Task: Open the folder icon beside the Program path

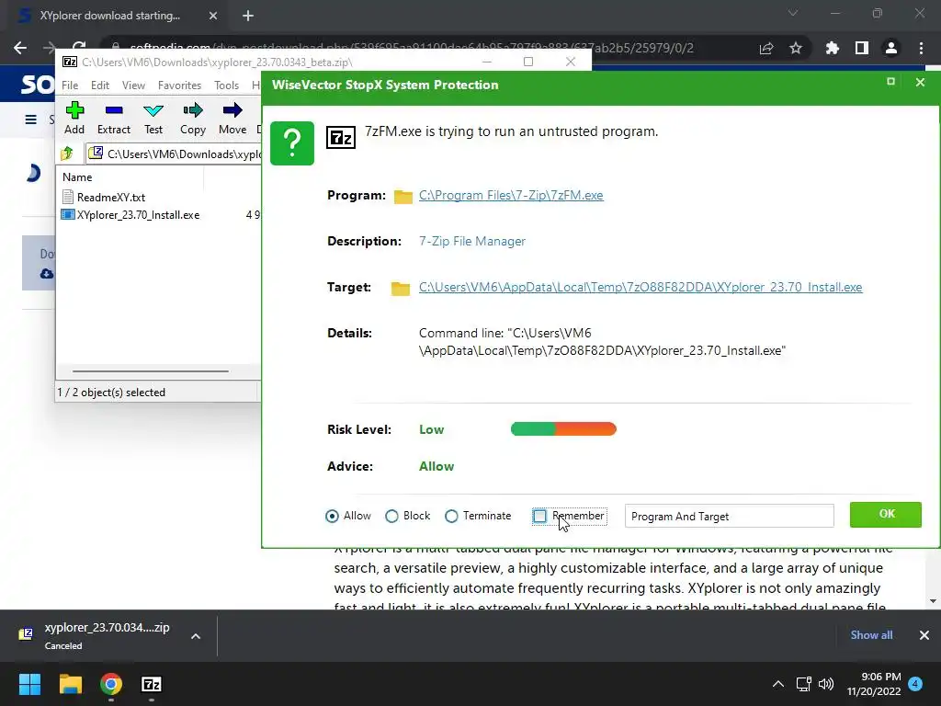Action: [x=402, y=197]
